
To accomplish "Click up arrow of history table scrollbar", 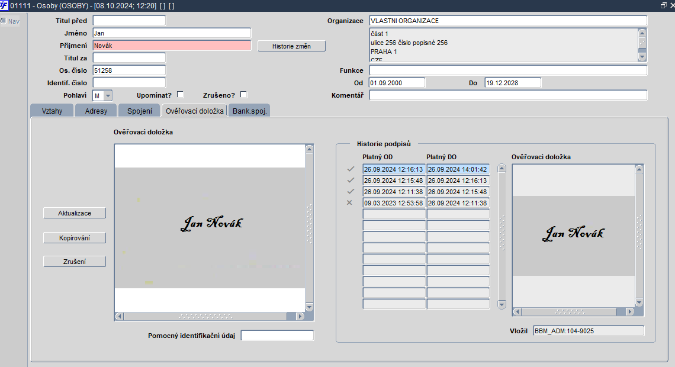I will (x=502, y=168).
